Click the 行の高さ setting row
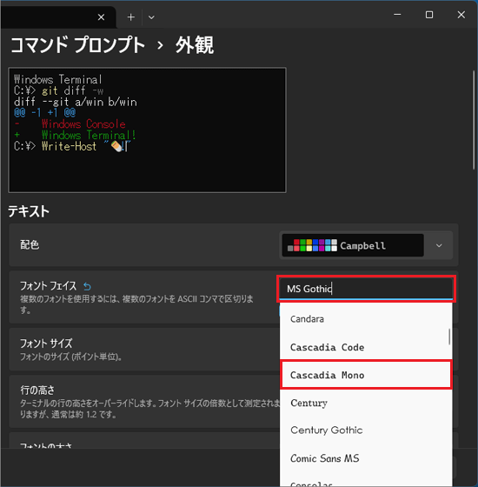 (144, 402)
